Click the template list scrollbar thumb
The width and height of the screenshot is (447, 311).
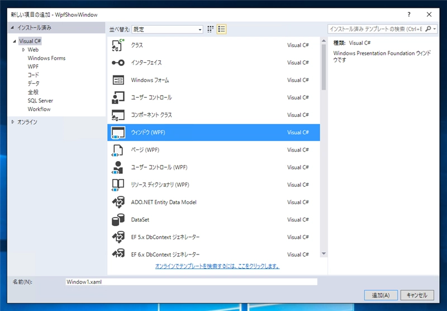pos(324,67)
